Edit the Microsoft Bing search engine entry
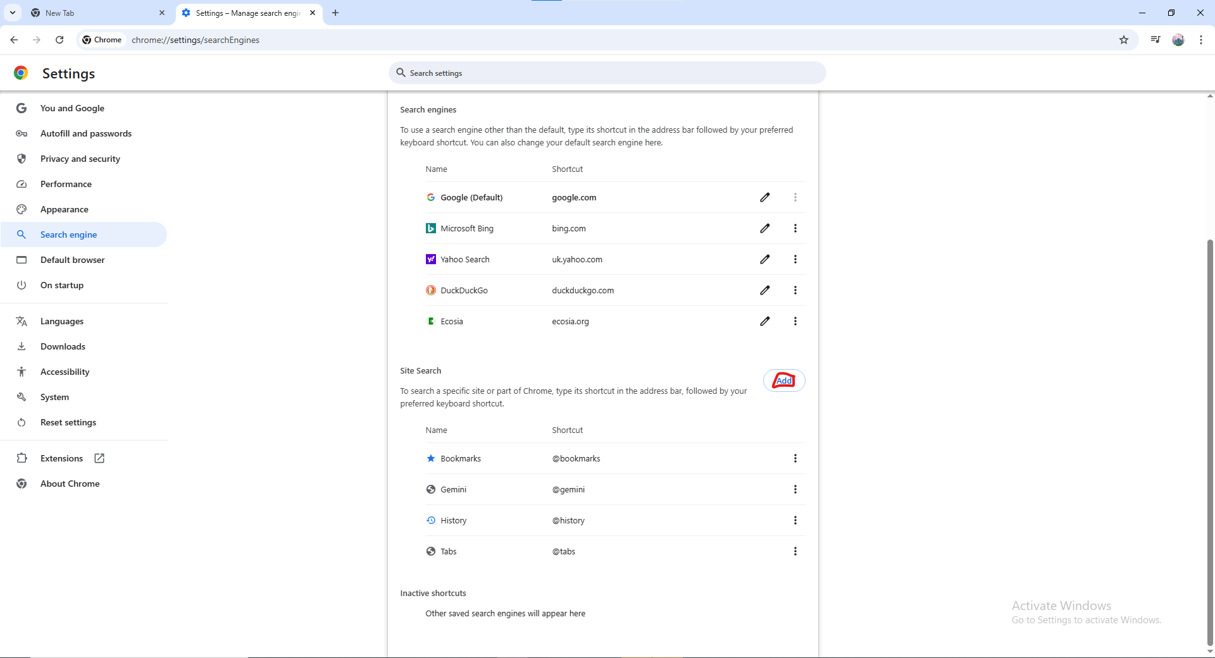This screenshot has height=658, width=1215. 764,228
